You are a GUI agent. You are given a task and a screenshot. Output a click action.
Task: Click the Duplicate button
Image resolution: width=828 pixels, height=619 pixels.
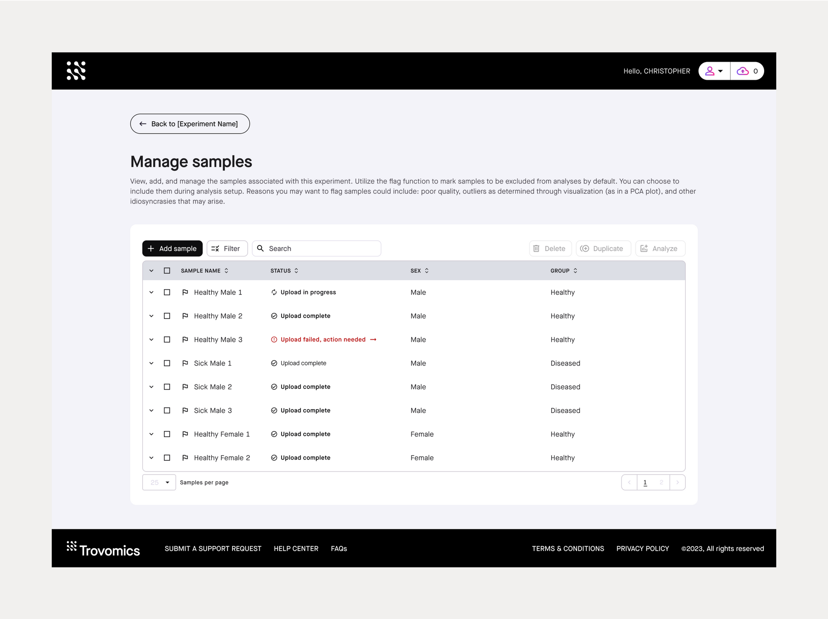pos(603,248)
